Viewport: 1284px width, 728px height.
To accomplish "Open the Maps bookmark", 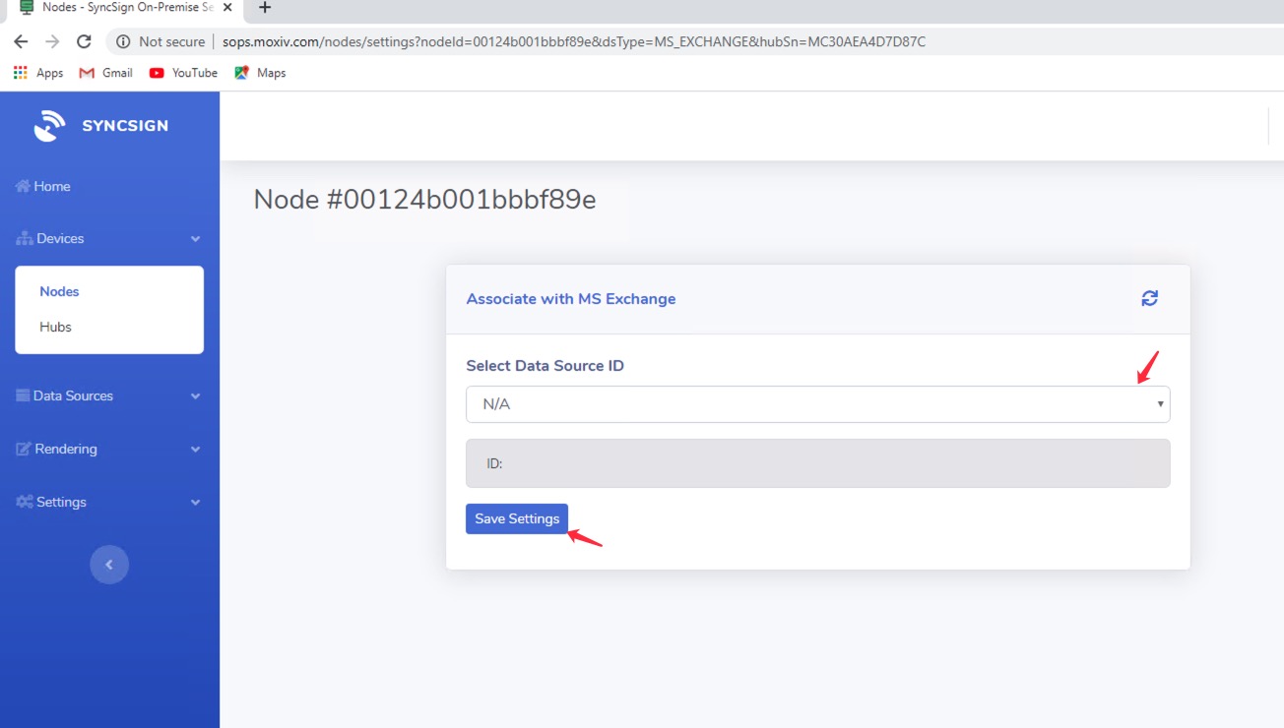I will [x=260, y=73].
